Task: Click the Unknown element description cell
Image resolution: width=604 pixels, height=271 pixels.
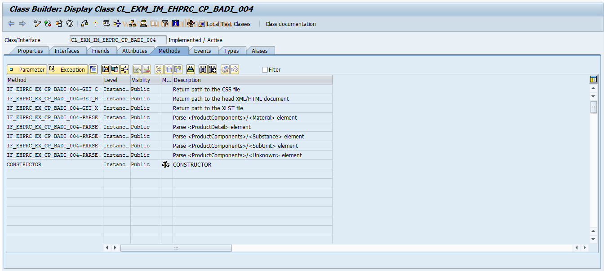Action: 253,155
